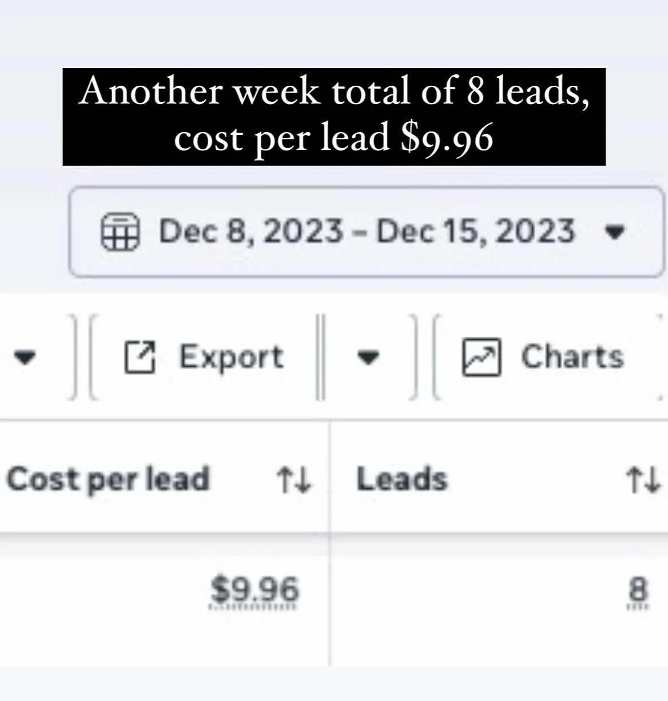Open the dropdown arrow next to Export
Viewport: 668px width, 701px height.
[x=368, y=357]
